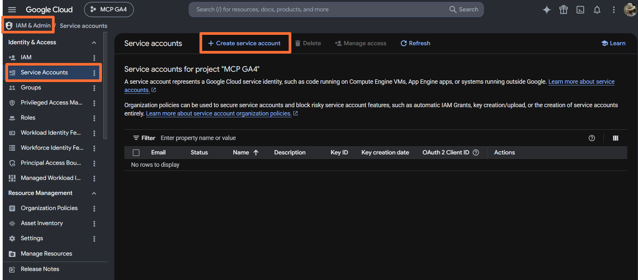
Task: Select IAM in the sidebar
Action: coord(26,57)
